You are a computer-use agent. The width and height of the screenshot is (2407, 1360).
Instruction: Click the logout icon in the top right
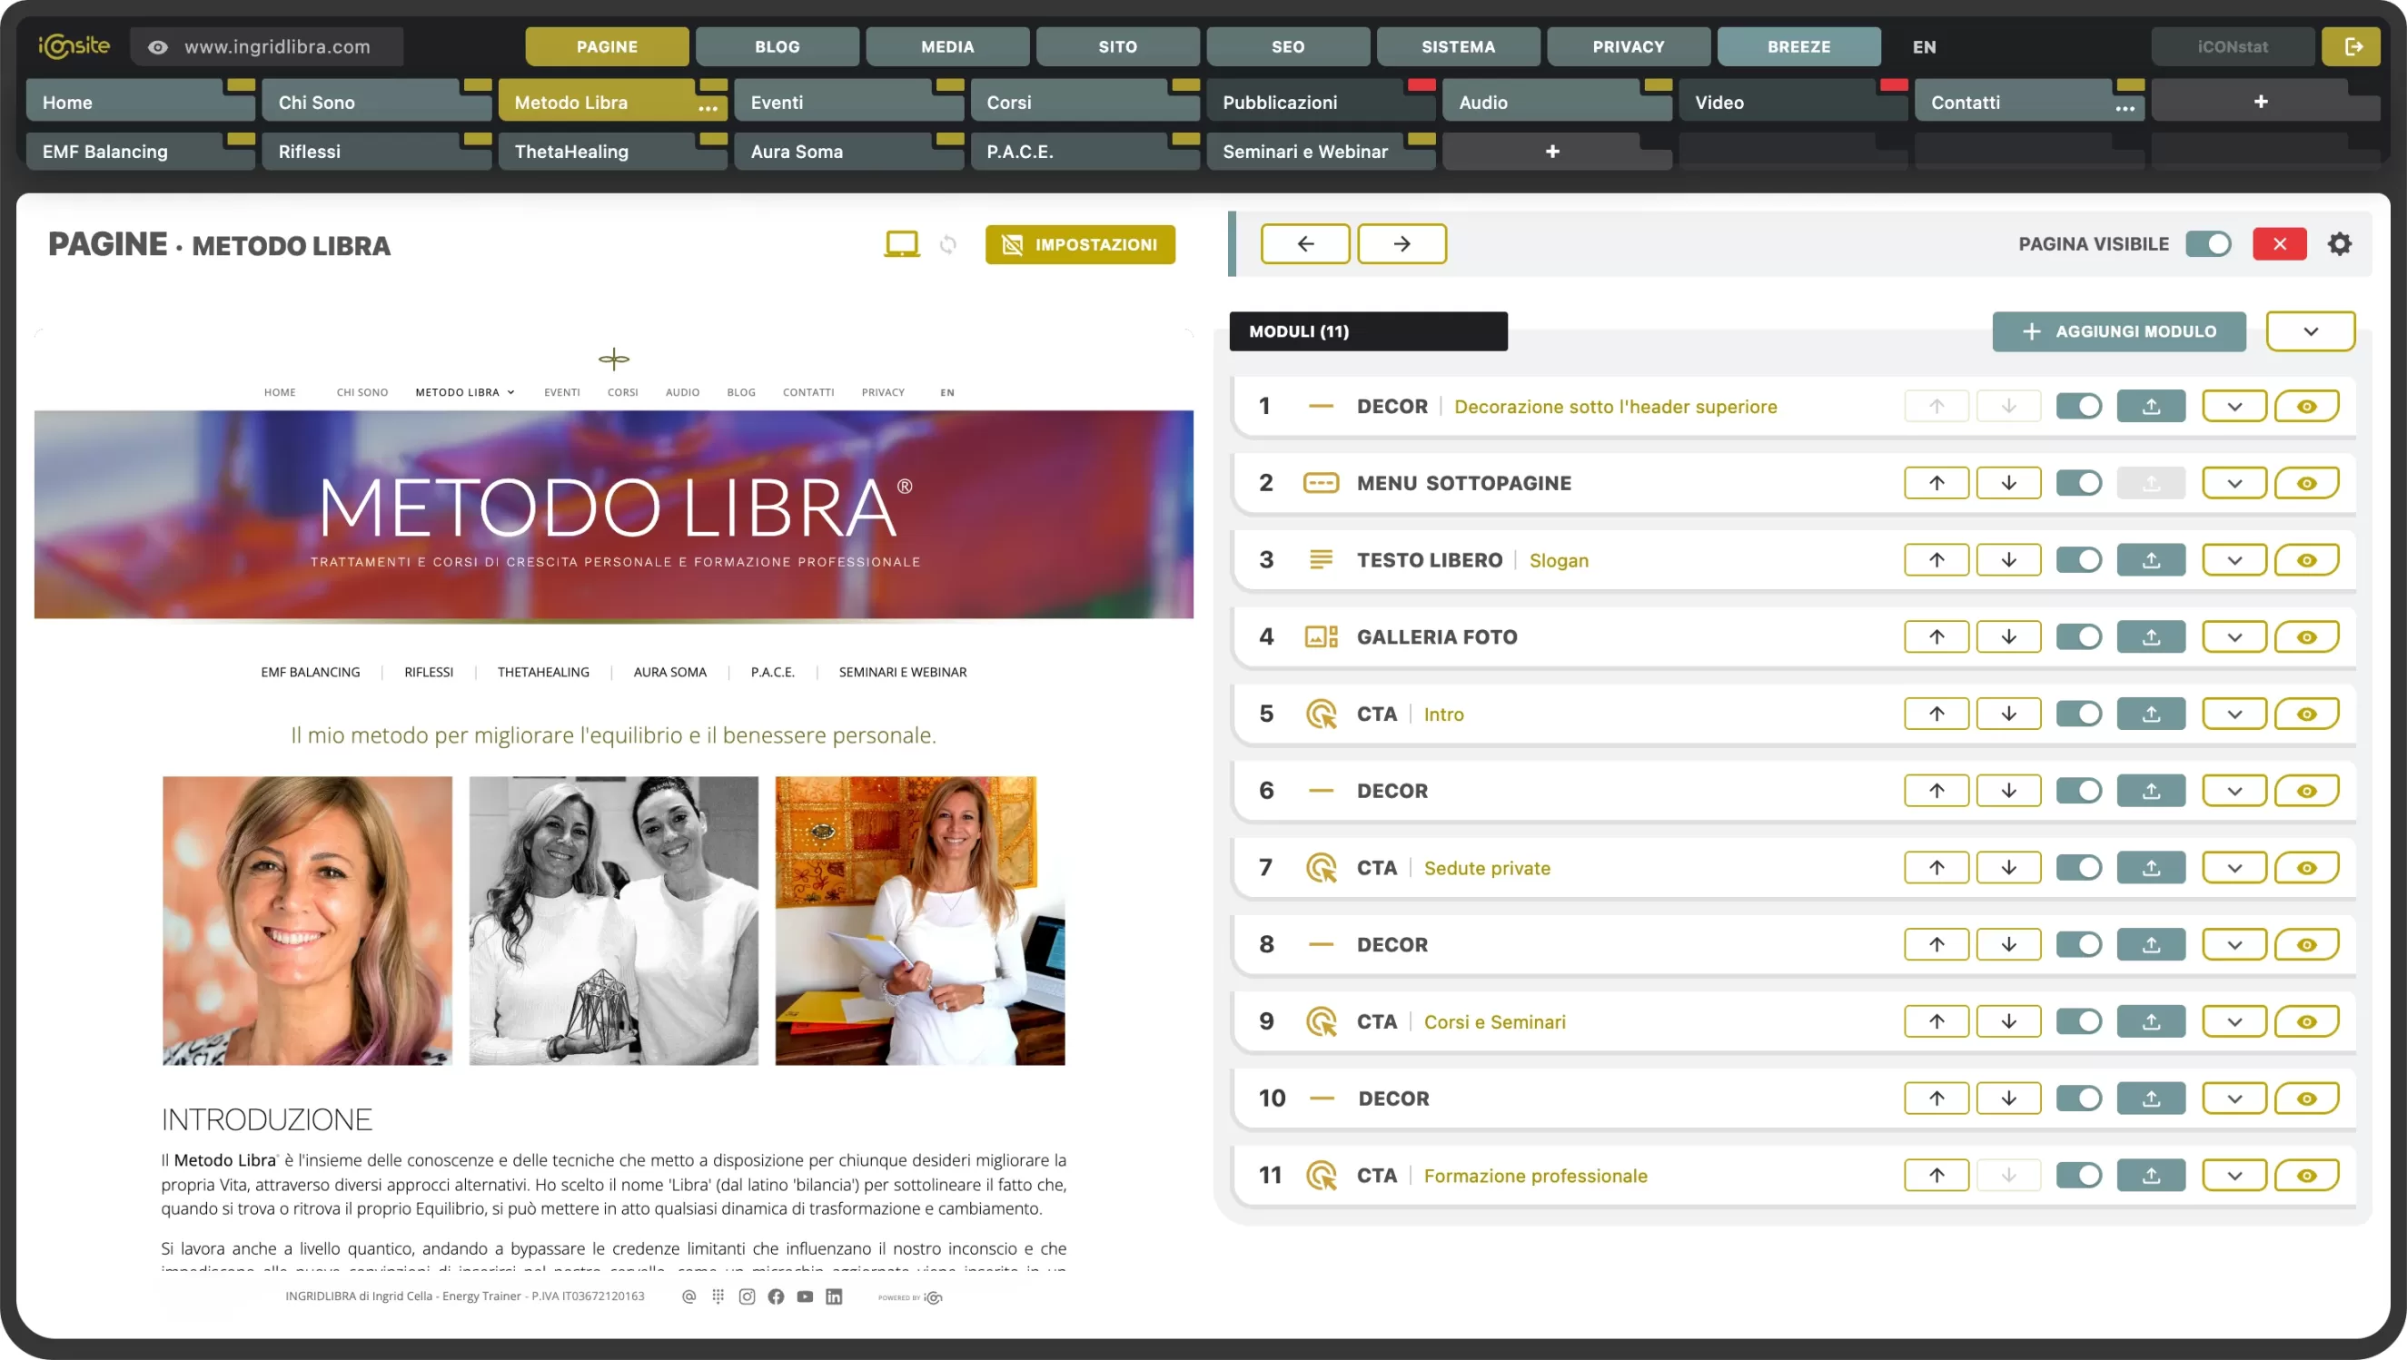coord(2353,46)
